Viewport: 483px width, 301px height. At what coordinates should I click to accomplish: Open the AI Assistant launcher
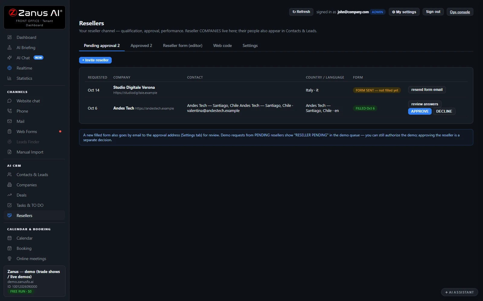click(459, 292)
